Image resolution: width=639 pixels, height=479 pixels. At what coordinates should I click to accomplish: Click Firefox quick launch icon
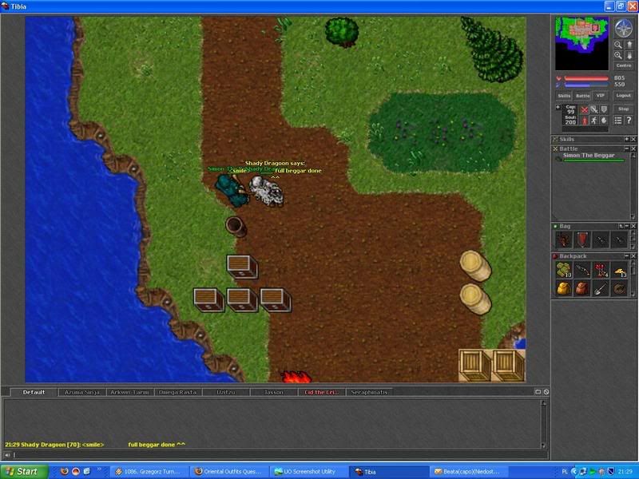[x=64, y=471]
